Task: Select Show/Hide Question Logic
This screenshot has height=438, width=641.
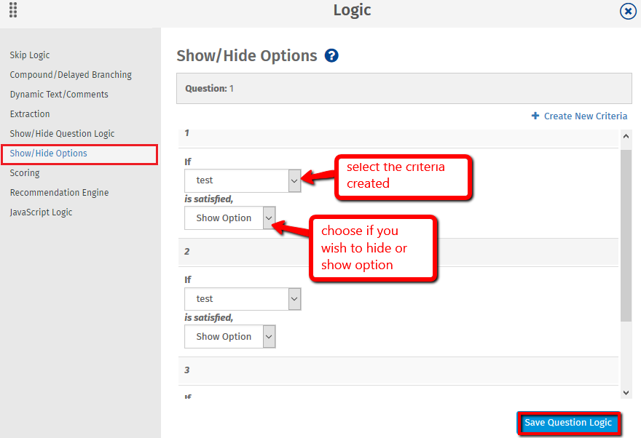Action: tap(62, 133)
